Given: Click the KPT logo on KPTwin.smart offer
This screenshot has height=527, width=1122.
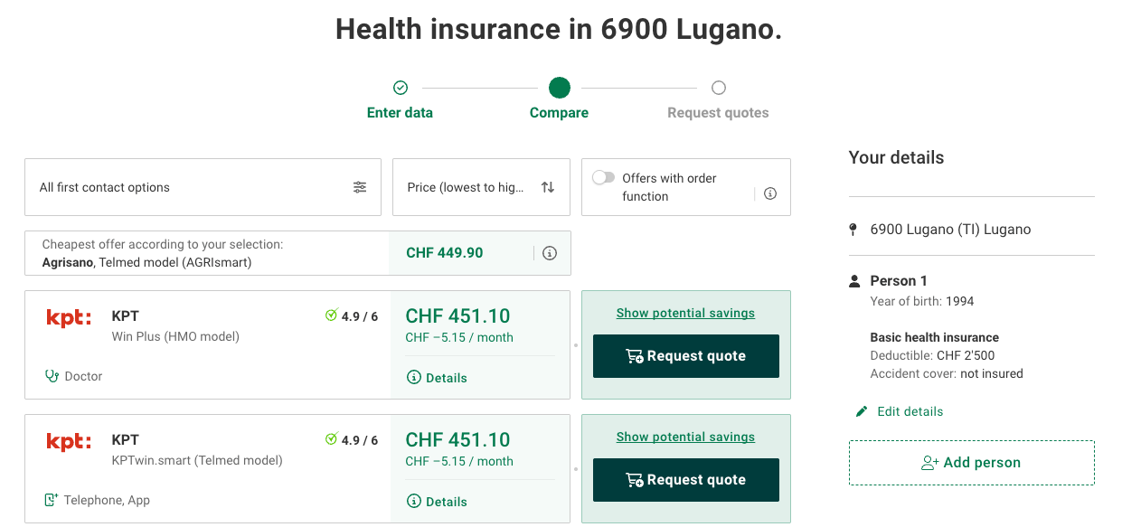Looking at the screenshot, I should pyautogui.click(x=69, y=442).
